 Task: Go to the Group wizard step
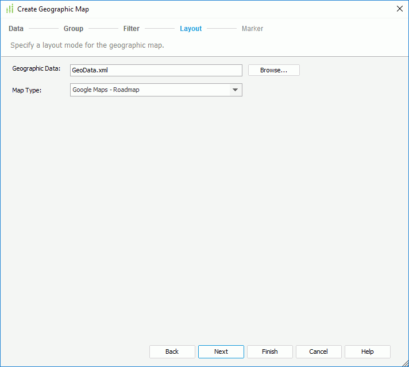pyautogui.click(x=74, y=29)
